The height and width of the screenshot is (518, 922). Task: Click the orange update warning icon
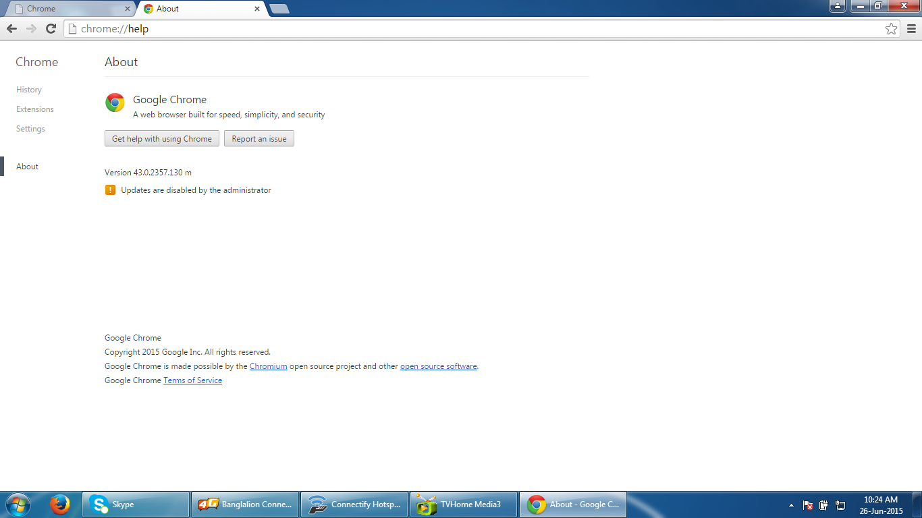(x=111, y=190)
